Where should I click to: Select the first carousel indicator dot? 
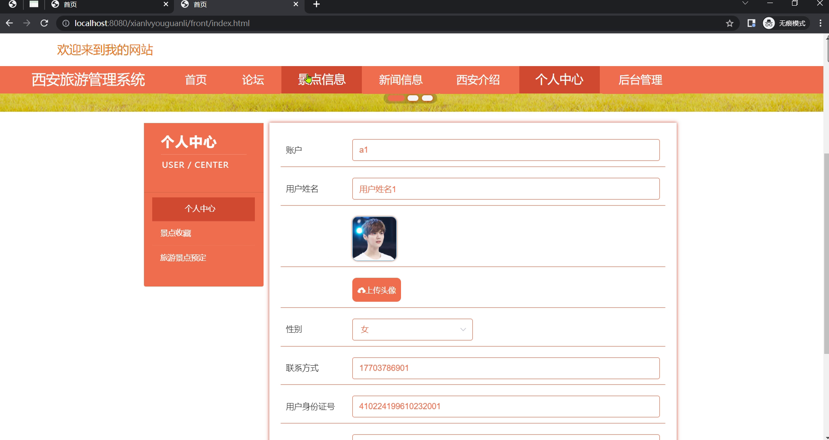tap(396, 98)
